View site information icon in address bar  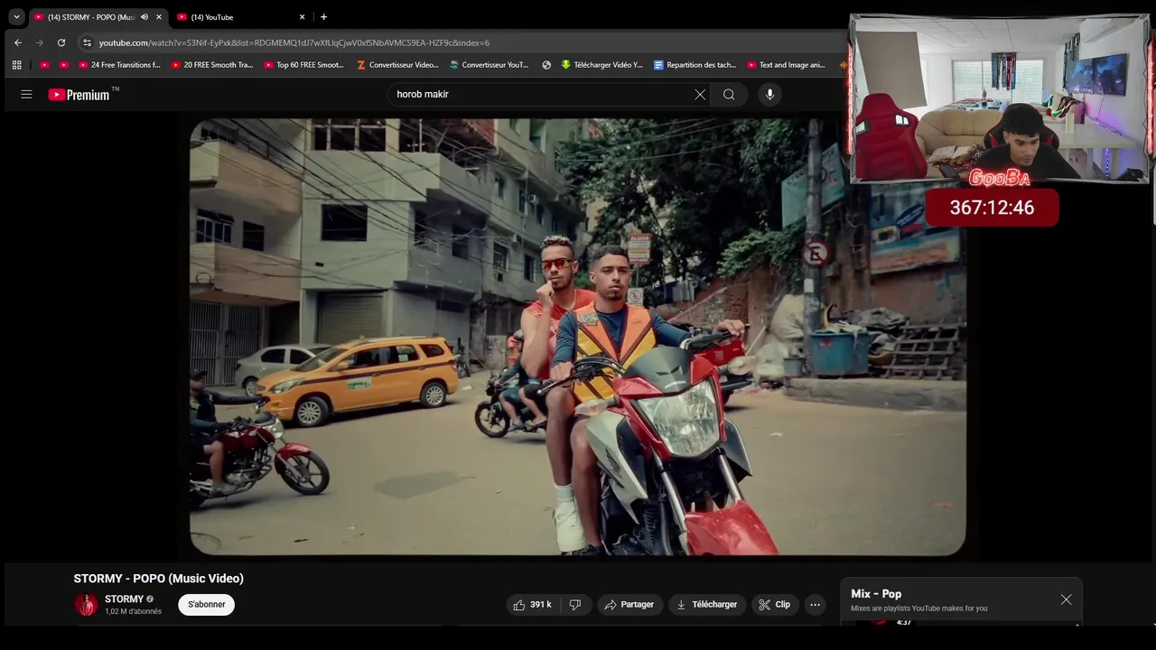(x=87, y=42)
